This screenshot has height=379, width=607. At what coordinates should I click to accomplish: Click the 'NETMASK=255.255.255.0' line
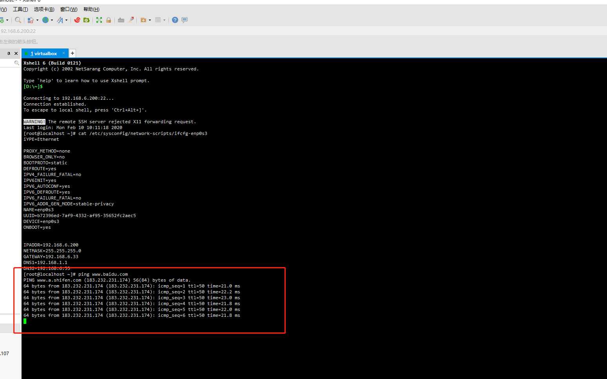click(53, 251)
